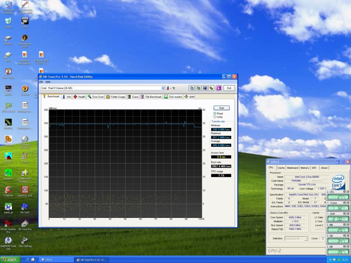
Task: Launch the ORTHOS desktop shortcut
Action: point(8,158)
